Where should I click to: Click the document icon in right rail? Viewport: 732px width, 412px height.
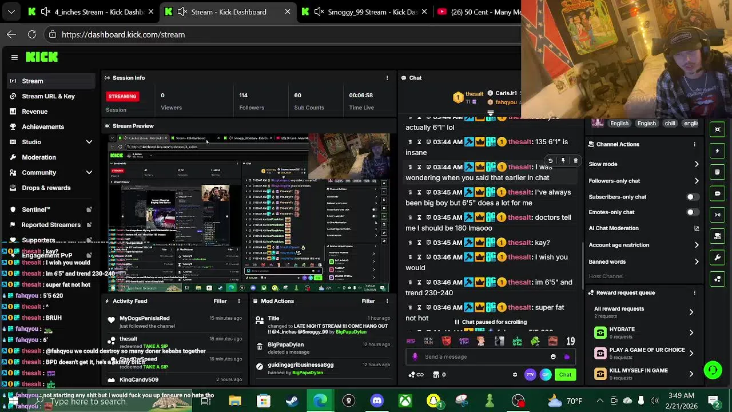click(x=718, y=172)
